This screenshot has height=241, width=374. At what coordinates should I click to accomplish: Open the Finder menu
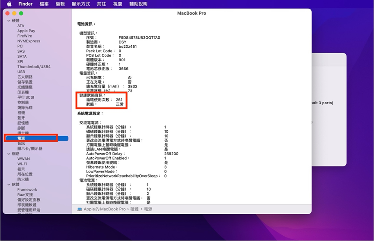25,4
